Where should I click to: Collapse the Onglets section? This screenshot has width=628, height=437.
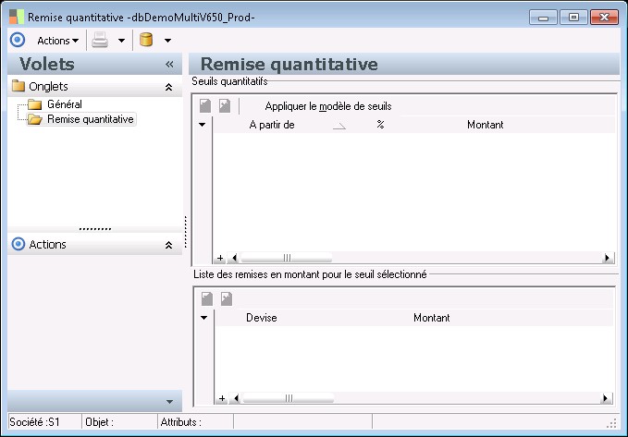[x=169, y=87]
